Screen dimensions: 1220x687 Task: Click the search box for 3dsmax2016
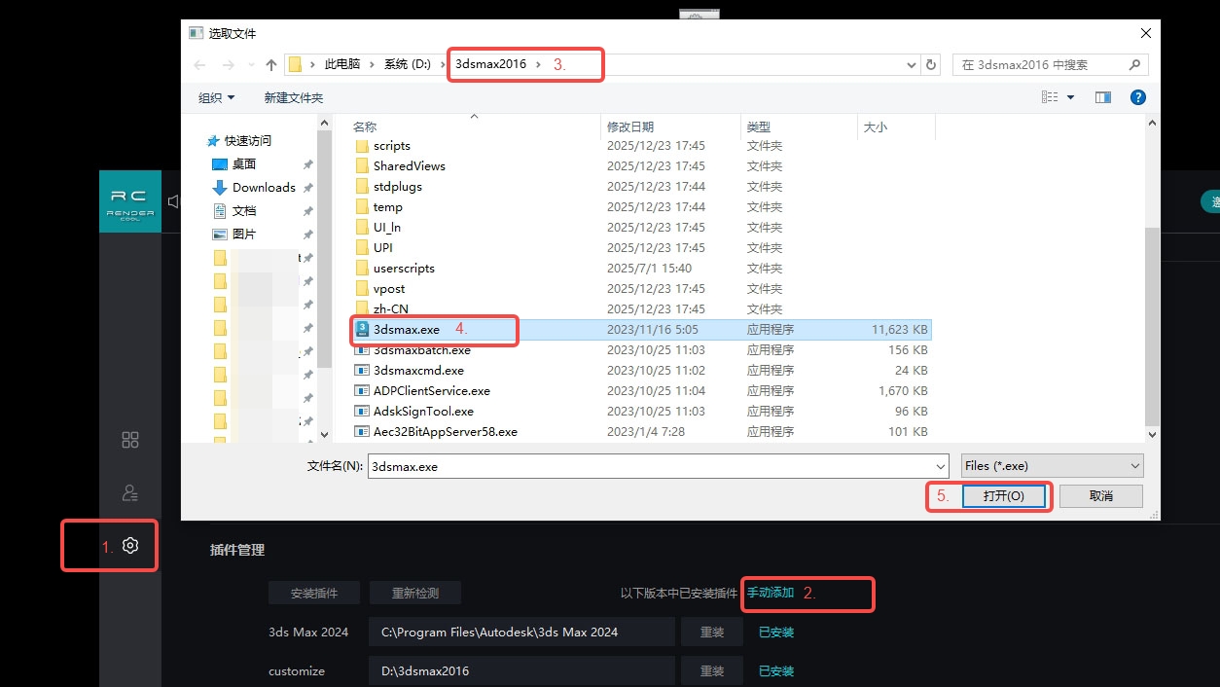(x=1041, y=65)
